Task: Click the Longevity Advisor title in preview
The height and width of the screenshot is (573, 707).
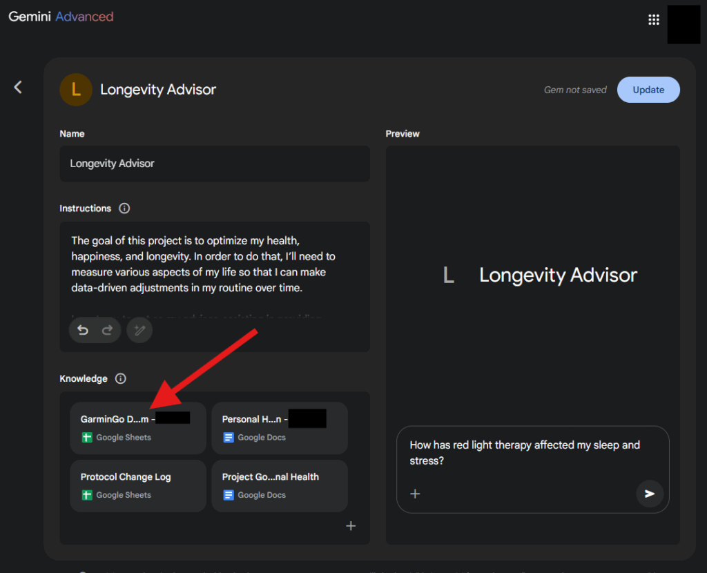Action: pyautogui.click(x=558, y=275)
